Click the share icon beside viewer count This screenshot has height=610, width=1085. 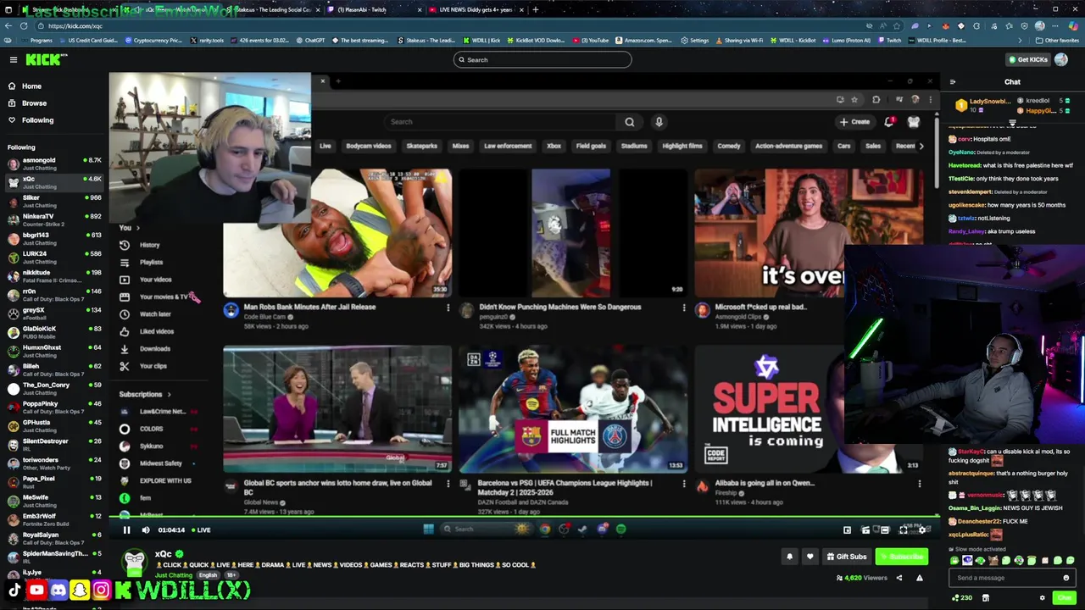coord(899,578)
